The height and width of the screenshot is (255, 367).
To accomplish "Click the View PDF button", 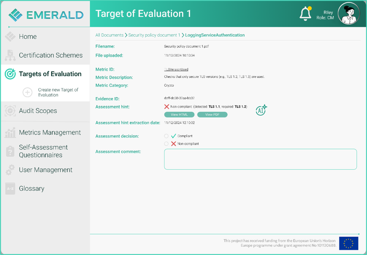I will click(x=212, y=115).
